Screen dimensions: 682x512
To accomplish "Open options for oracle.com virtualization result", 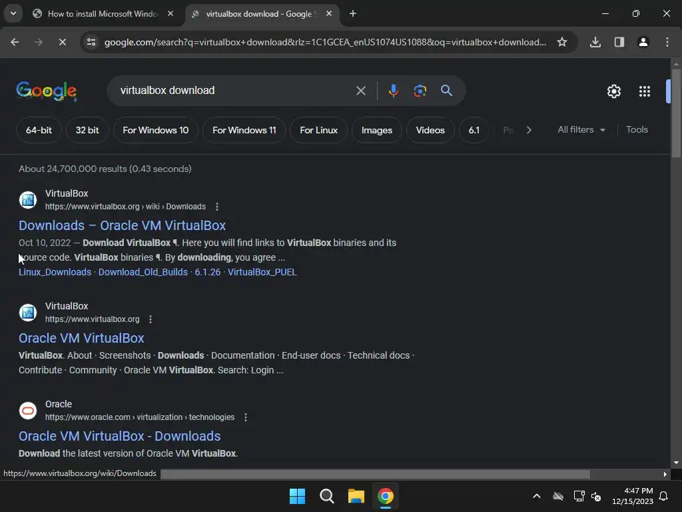I will (x=246, y=417).
